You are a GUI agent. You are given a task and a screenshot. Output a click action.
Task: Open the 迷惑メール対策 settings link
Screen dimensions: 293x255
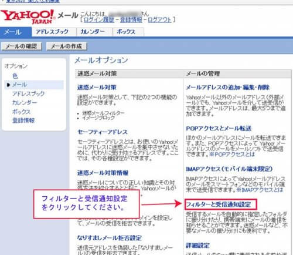coord(97,87)
